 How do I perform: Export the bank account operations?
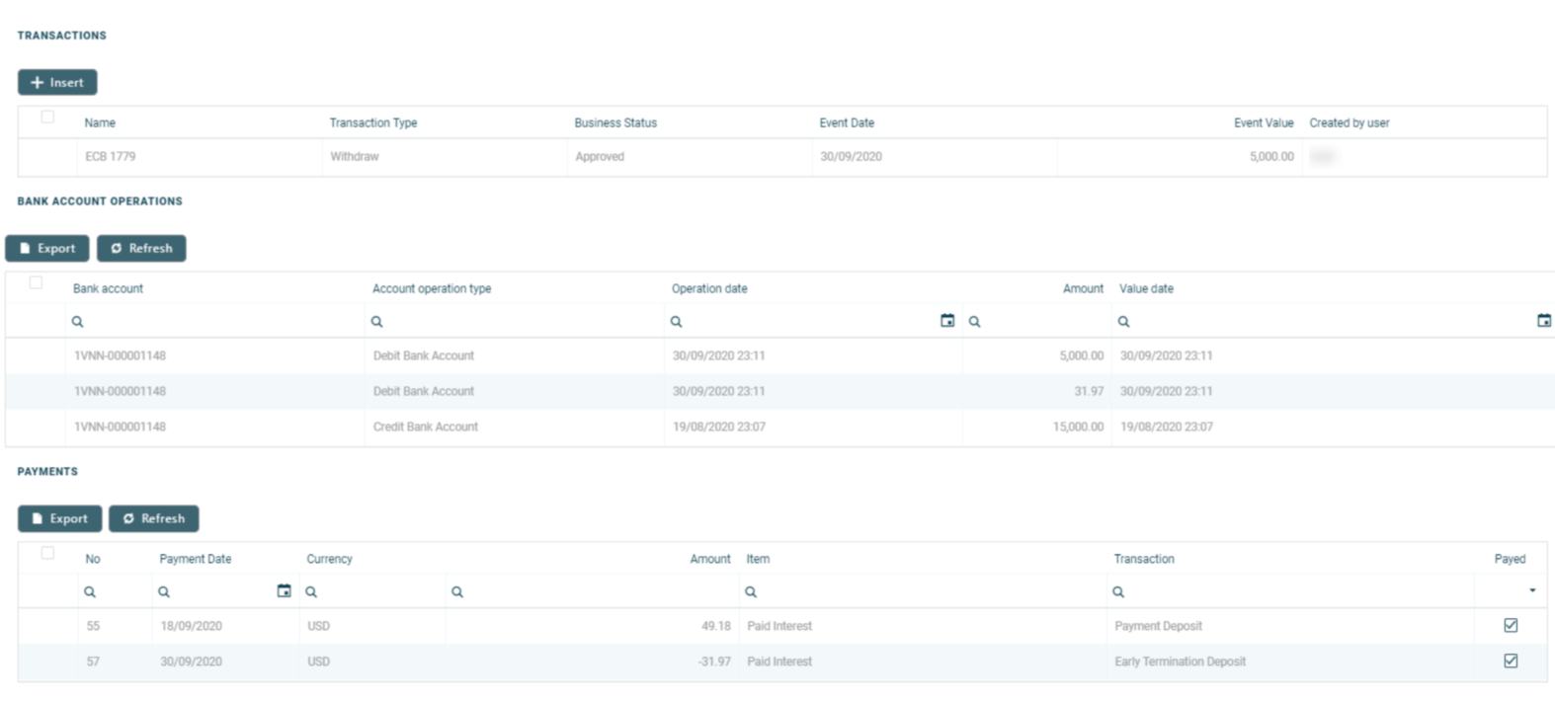click(x=47, y=249)
